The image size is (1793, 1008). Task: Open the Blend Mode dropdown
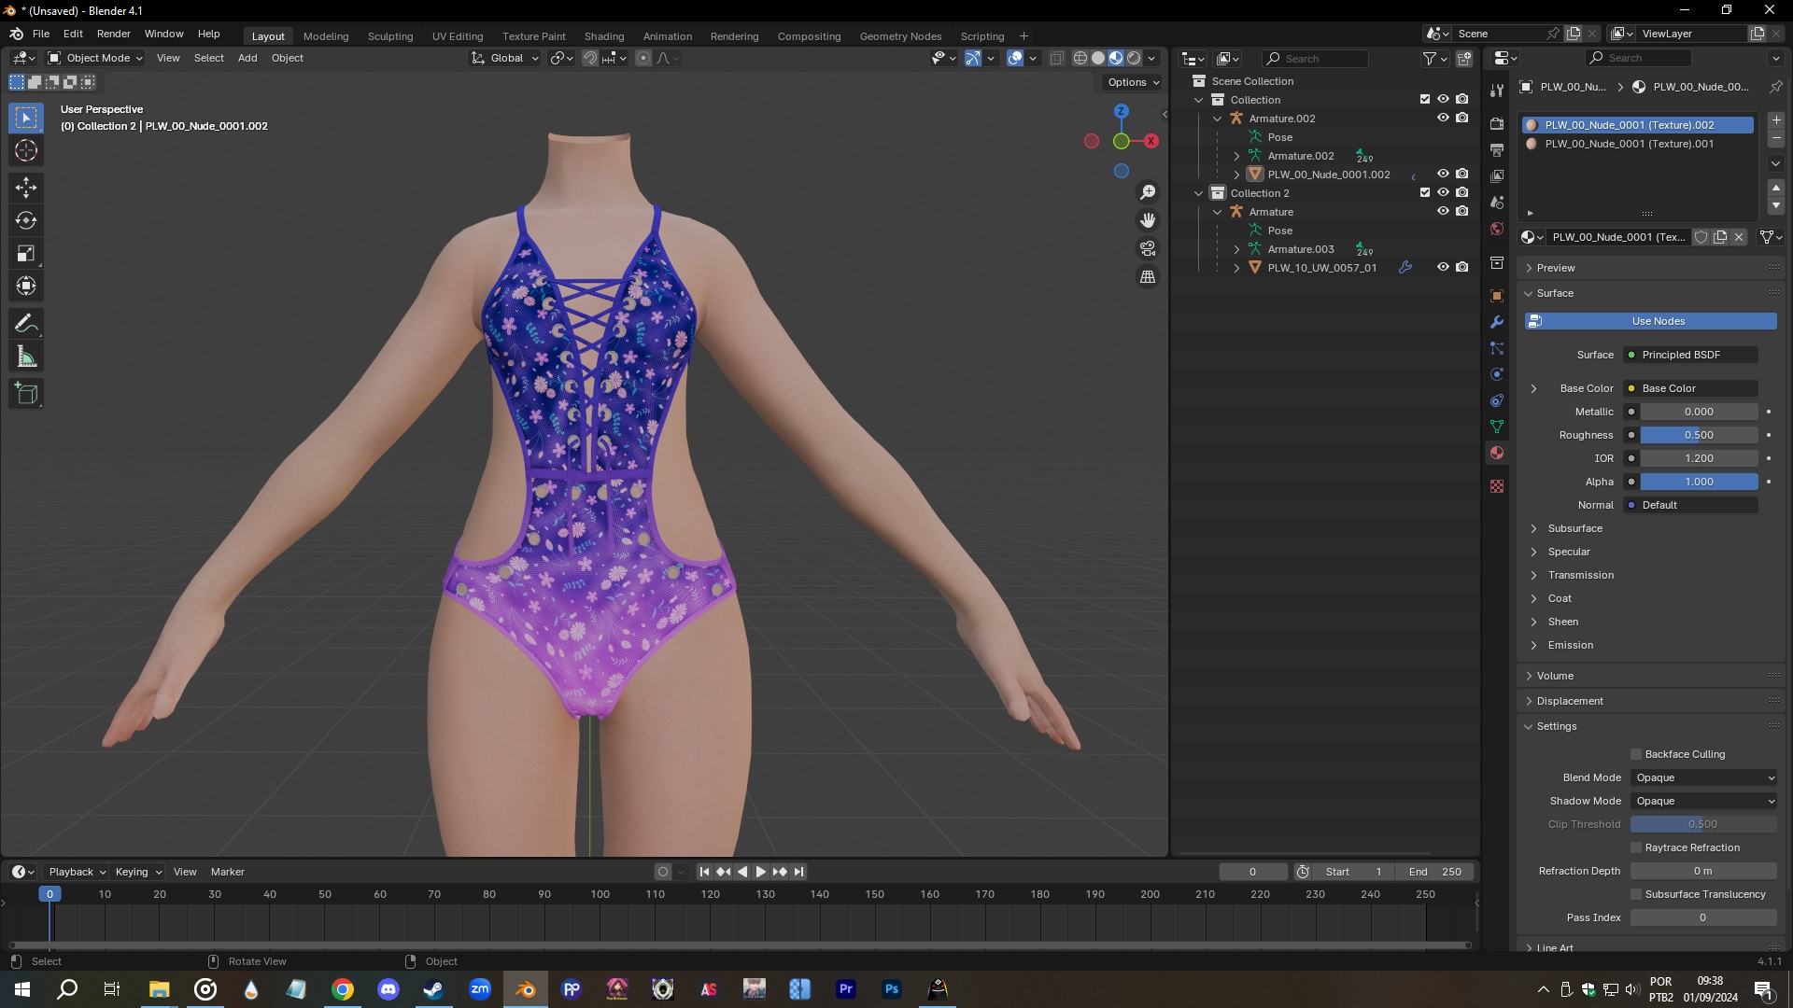[x=1702, y=777]
